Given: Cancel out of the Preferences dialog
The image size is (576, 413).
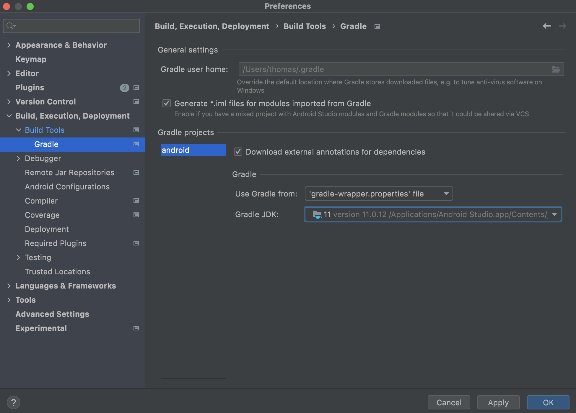Looking at the screenshot, I should pyautogui.click(x=449, y=402).
